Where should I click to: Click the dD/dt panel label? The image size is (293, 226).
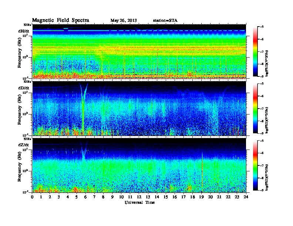pos(24,88)
